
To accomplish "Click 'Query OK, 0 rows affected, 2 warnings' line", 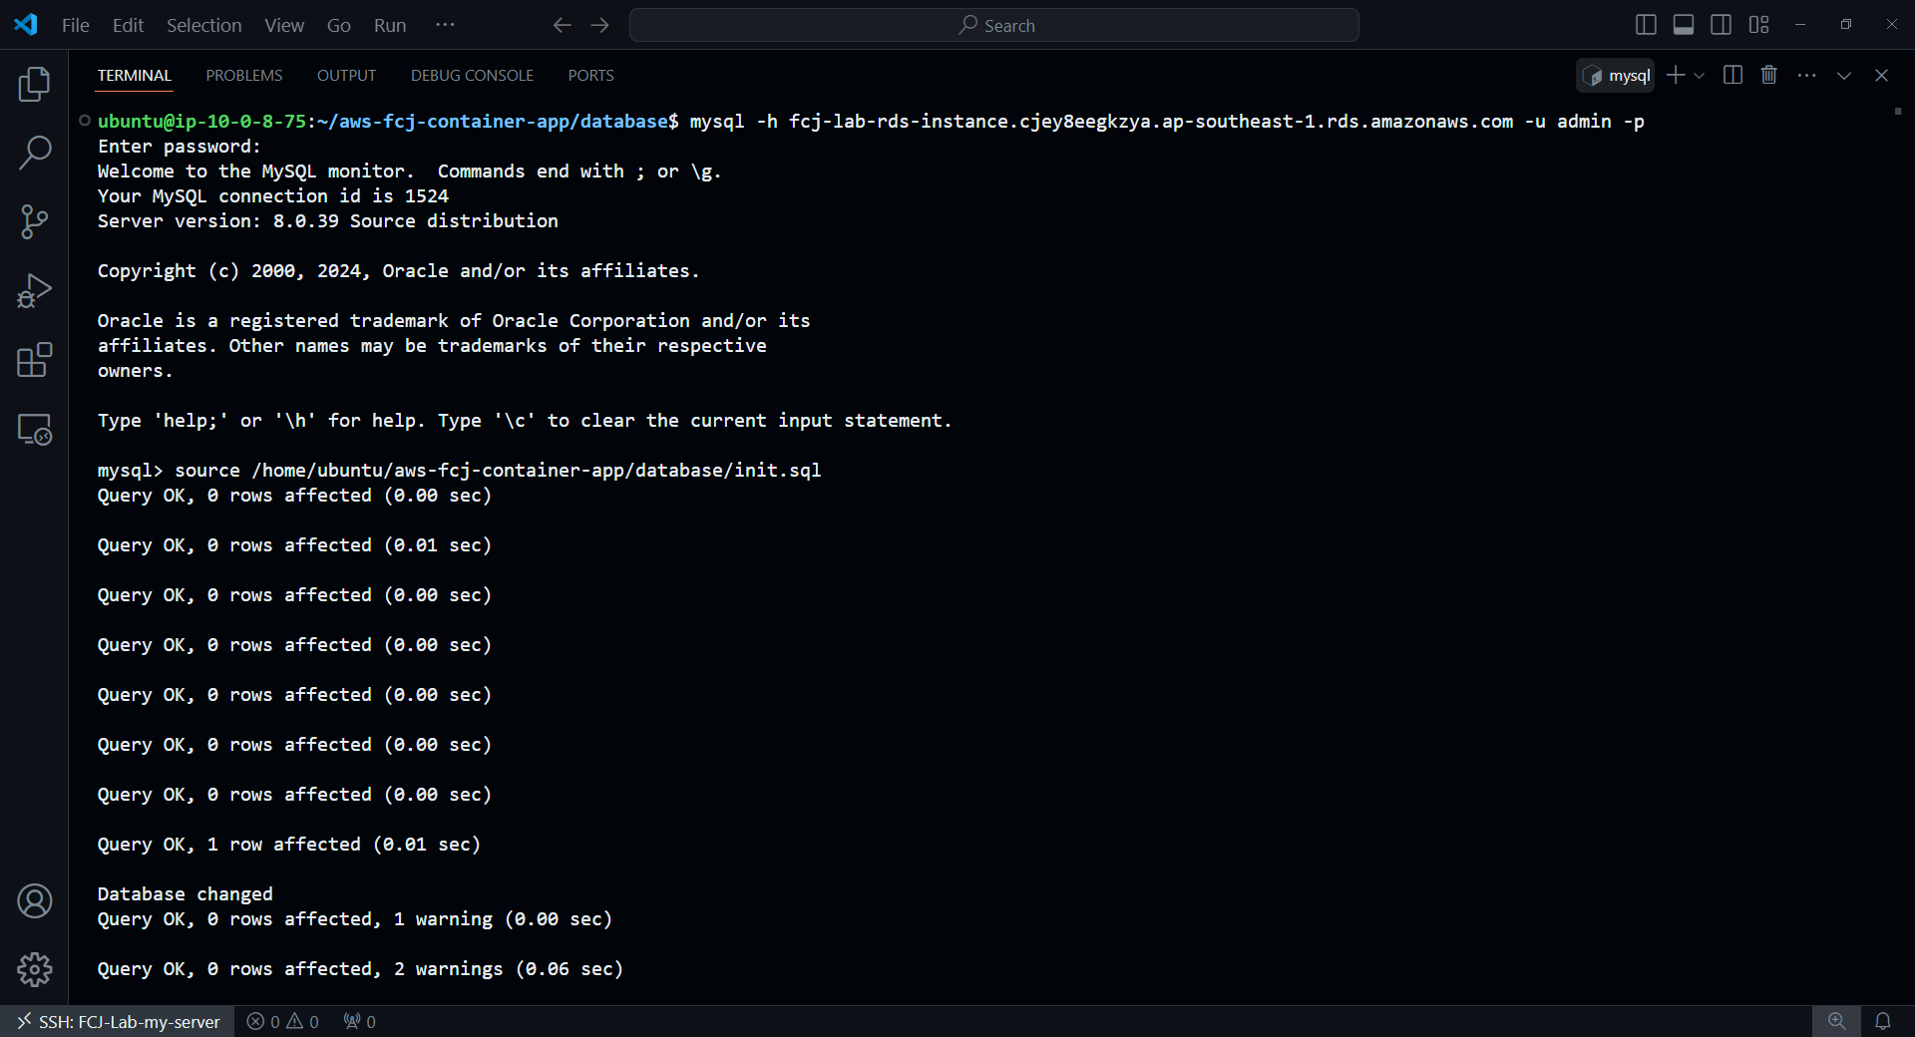I will tap(360, 969).
